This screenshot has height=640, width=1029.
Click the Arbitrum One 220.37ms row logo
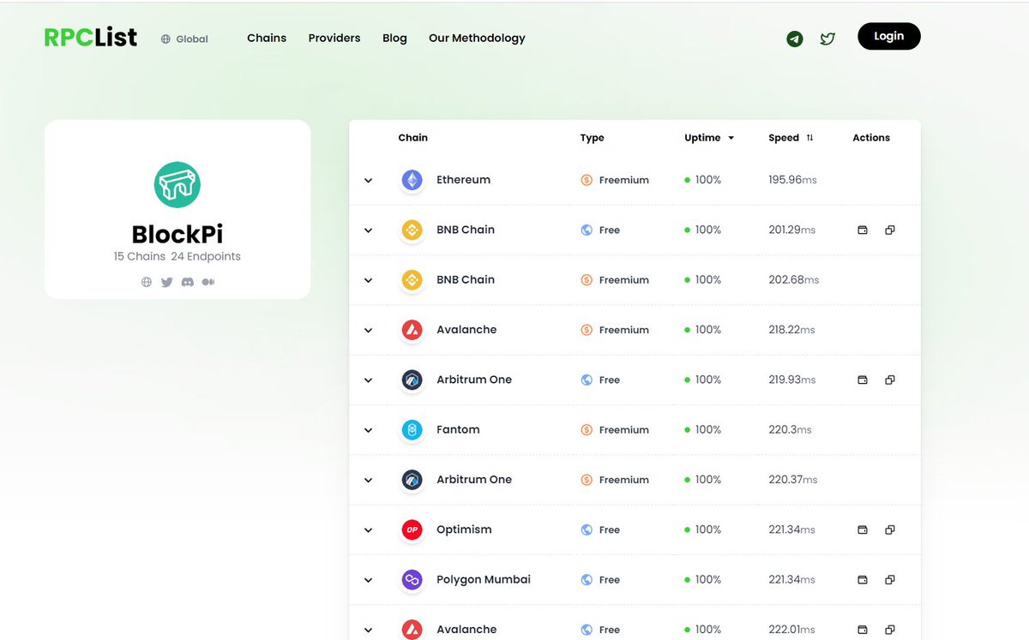click(412, 480)
